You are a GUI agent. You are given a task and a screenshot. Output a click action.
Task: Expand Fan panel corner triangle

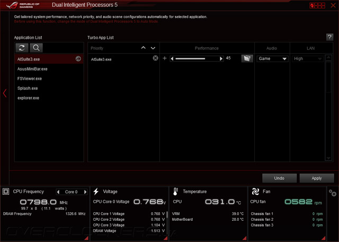(x=324, y=238)
